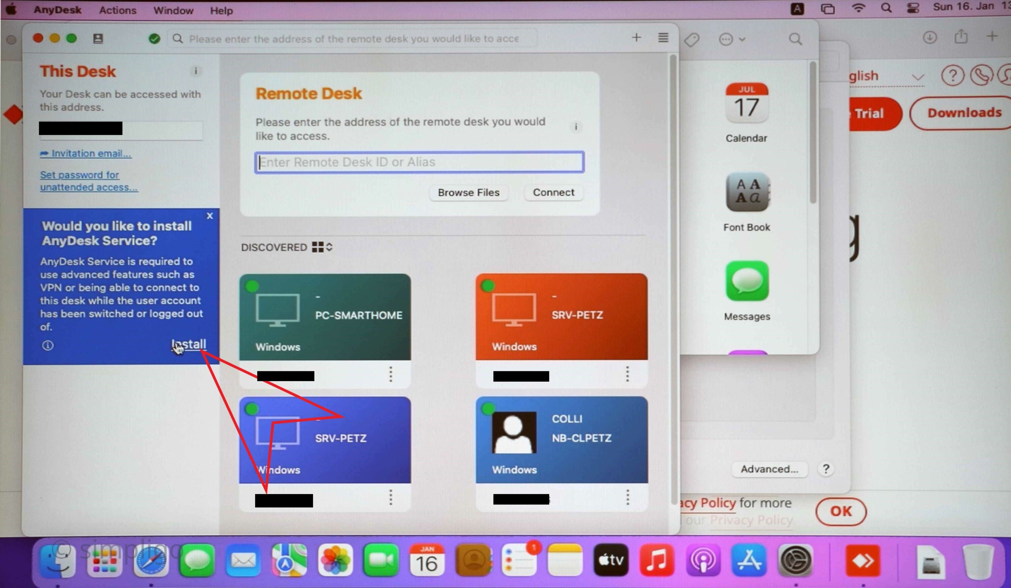Click the Calendar app in background window
The width and height of the screenshot is (1011, 588).
pyautogui.click(x=746, y=113)
